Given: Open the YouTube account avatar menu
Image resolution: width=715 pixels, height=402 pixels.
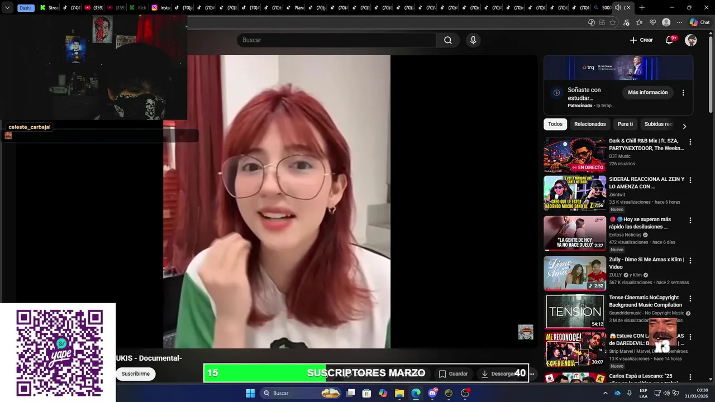Looking at the screenshot, I should coord(691,40).
